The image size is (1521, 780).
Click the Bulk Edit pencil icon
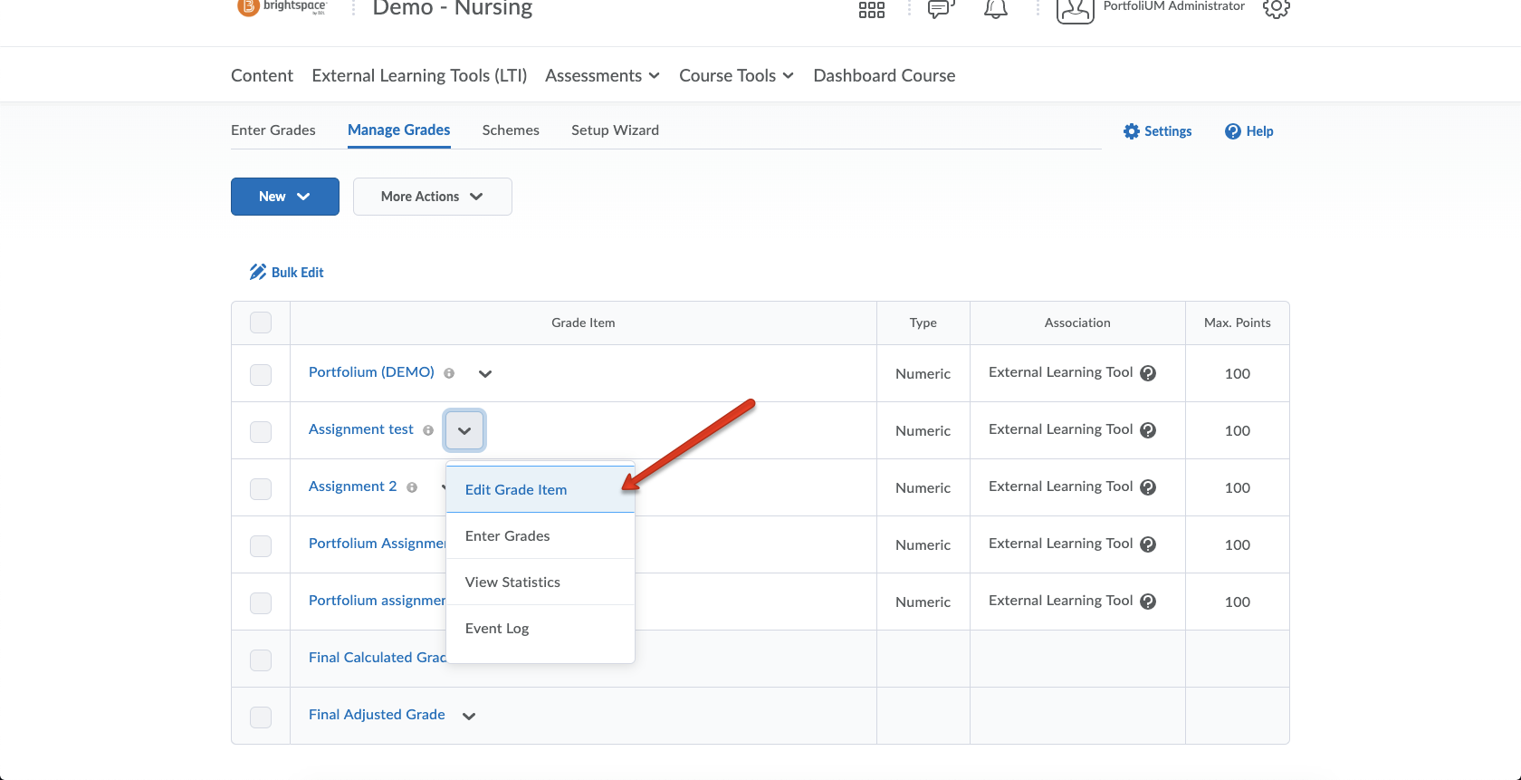click(x=258, y=272)
